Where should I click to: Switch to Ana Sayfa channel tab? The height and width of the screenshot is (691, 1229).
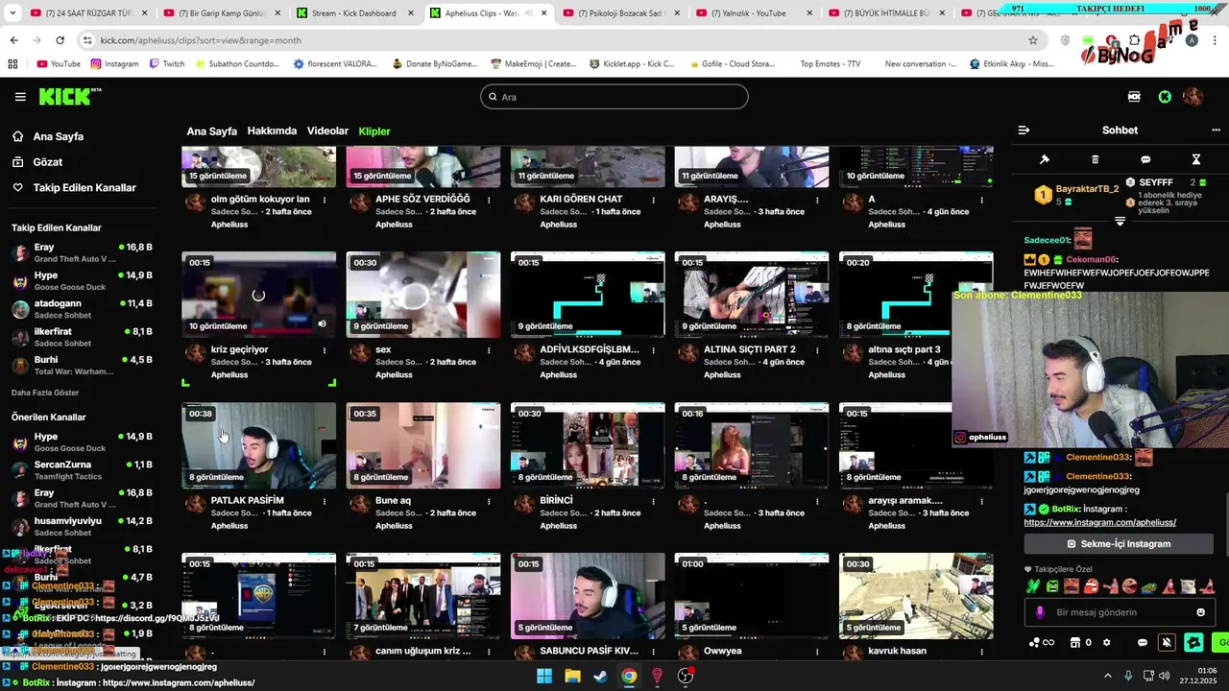[x=211, y=131]
